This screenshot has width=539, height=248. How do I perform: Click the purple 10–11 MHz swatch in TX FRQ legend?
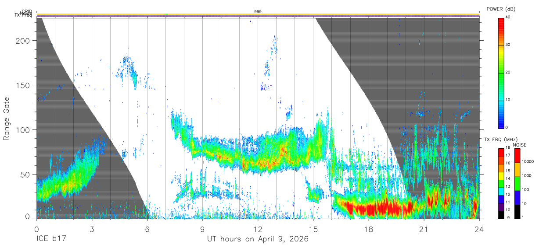pos(501,206)
